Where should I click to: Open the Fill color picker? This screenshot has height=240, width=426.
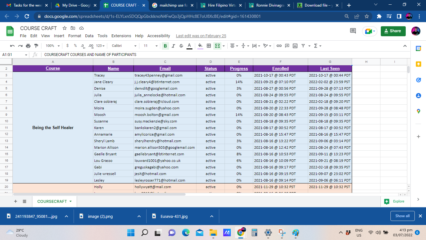[200, 46]
